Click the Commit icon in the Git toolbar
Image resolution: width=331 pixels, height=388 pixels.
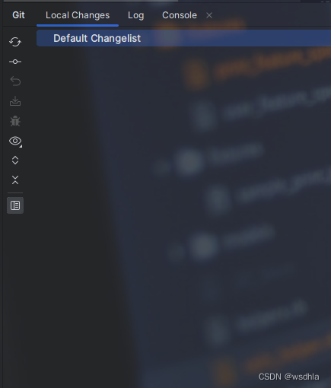tap(15, 62)
